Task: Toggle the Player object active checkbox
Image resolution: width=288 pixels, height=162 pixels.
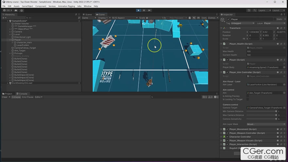Action: coord(228,19)
